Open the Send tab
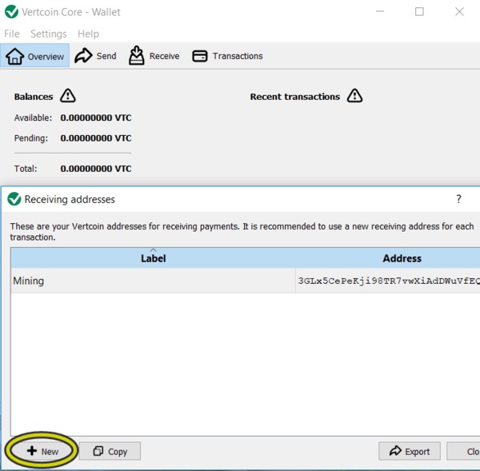Screen dimensions: 480x471 point(95,56)
